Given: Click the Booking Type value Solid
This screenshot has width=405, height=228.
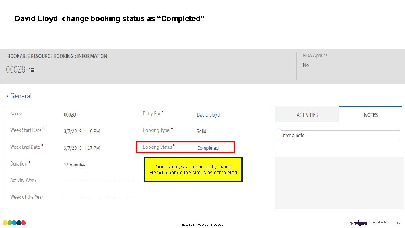Looking at the screenshot, I should tap(202, 131).
